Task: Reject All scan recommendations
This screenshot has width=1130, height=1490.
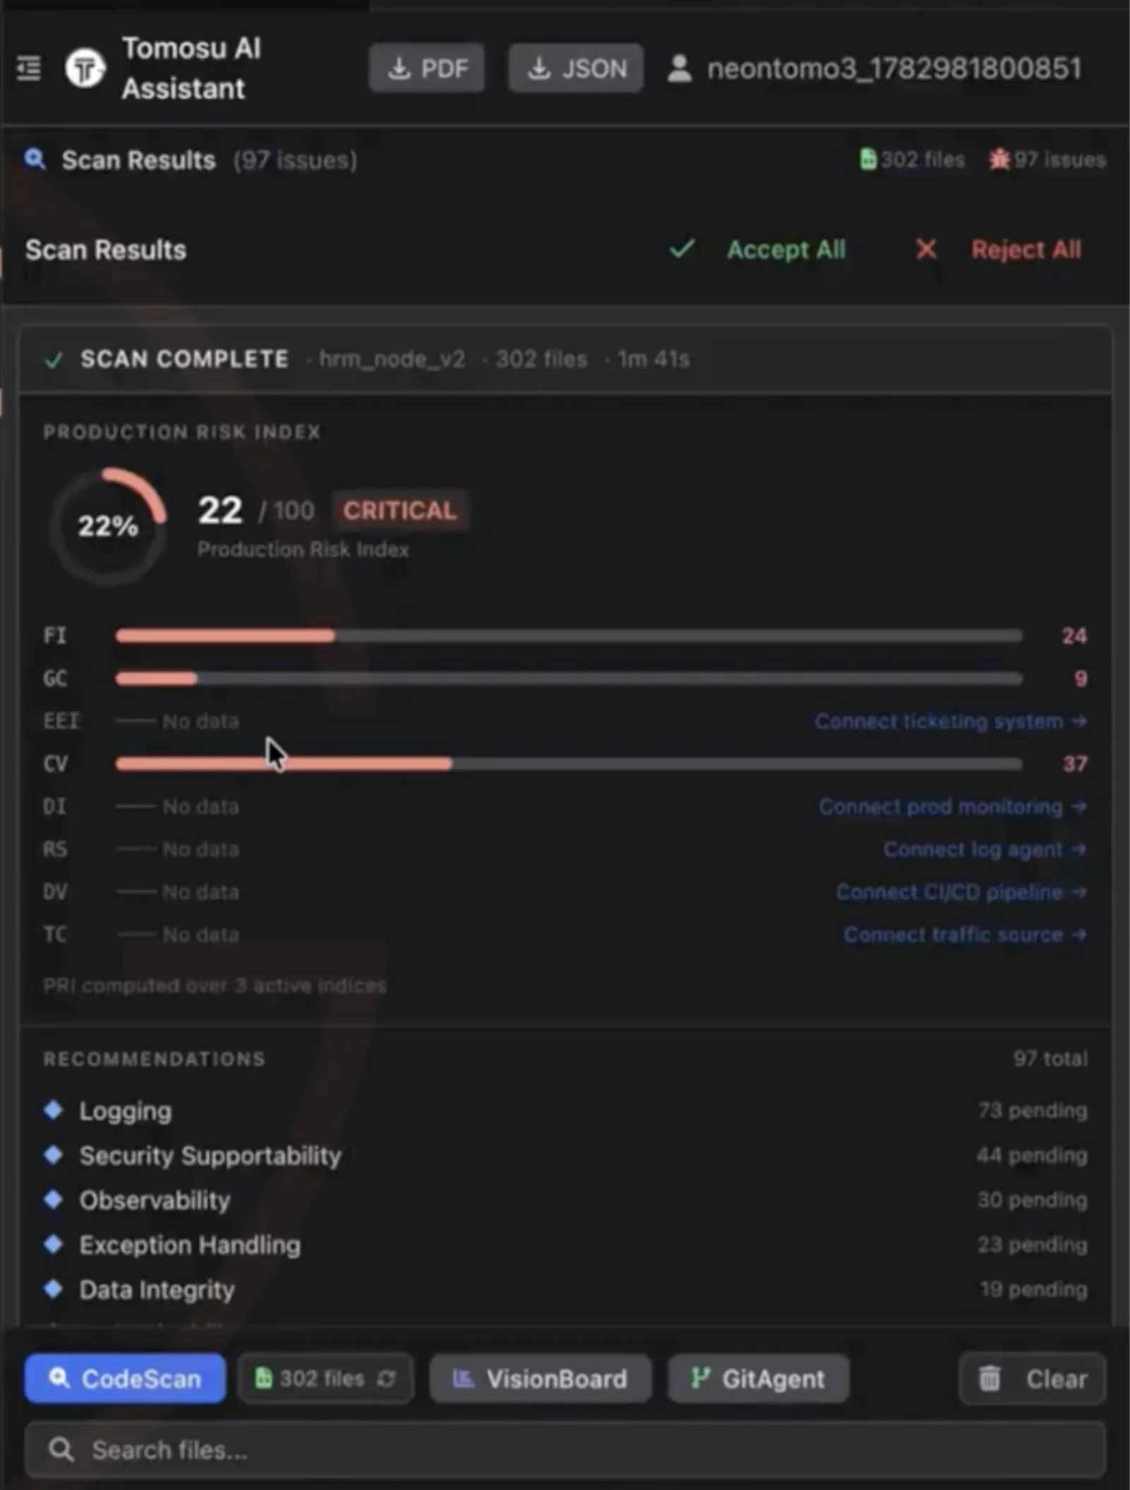Action: click(x=997, y=249)
